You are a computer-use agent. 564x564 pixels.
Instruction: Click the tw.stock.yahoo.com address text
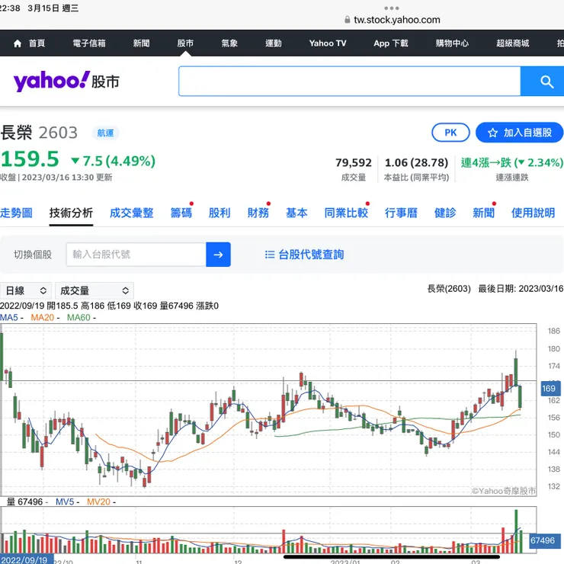(397, 20)
